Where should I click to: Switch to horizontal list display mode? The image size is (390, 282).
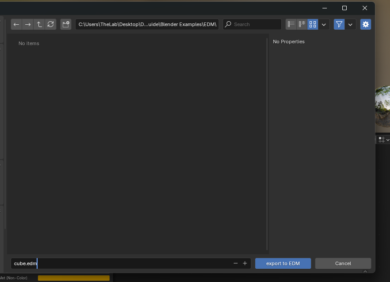tap(302, 24)
